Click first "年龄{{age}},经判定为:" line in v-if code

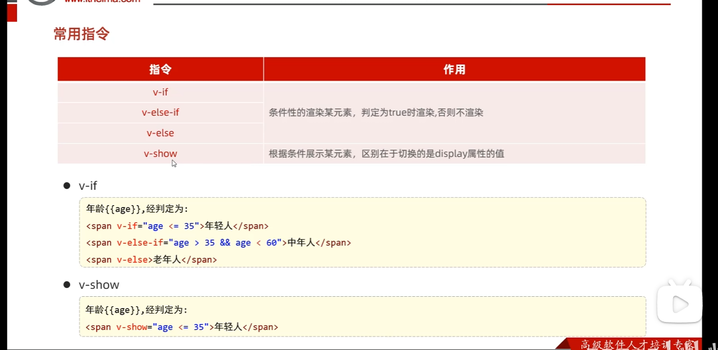[138, 209]
